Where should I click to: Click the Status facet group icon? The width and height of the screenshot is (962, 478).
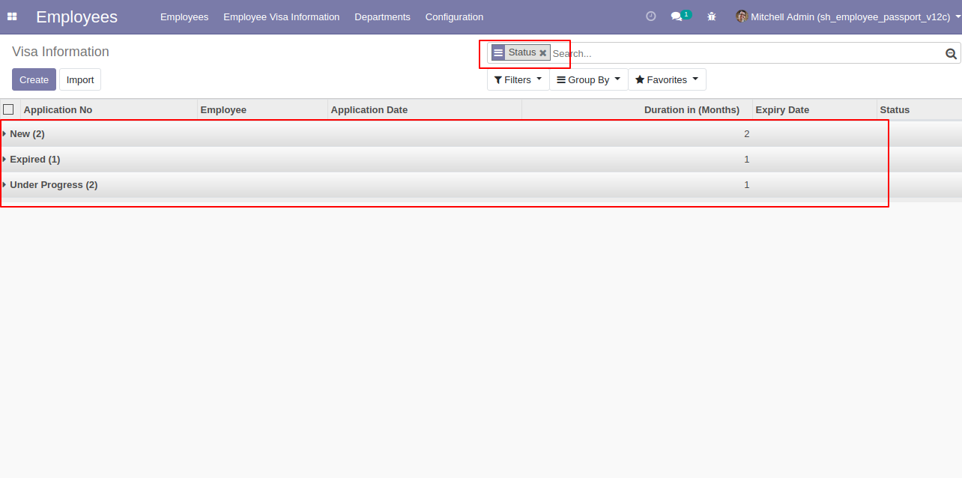[498, 52]
